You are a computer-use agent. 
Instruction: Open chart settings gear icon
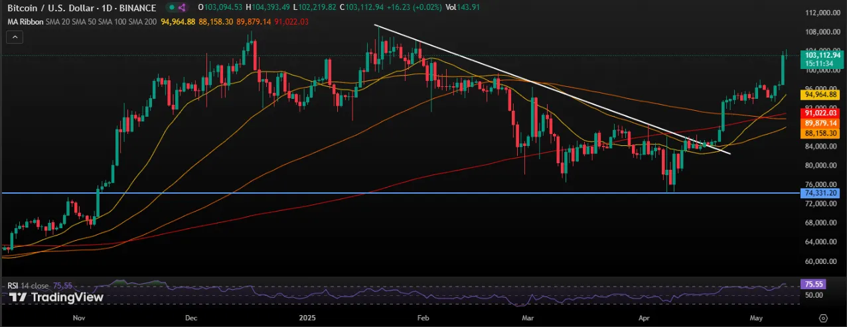coord(824,318)
